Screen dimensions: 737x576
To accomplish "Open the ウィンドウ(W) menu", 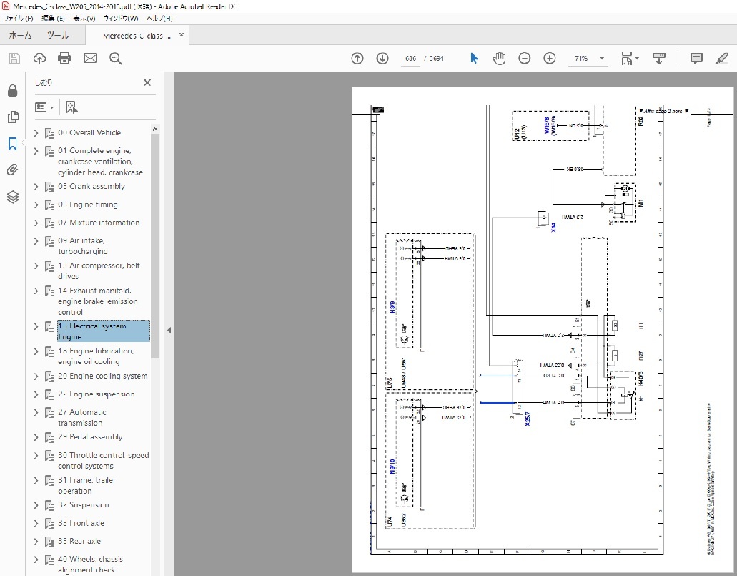I will (x=121, y=19).
